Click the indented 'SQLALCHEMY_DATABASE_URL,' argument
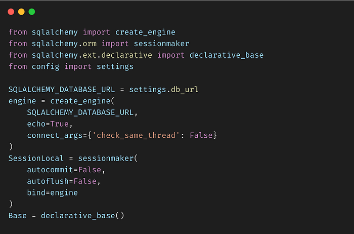The image size is (354, 234). (x=82, y=112)
